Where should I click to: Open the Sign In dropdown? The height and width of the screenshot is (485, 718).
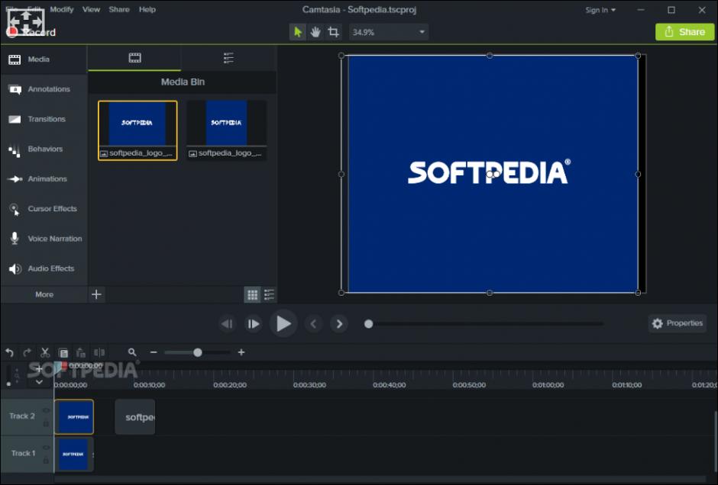(600, 10)
